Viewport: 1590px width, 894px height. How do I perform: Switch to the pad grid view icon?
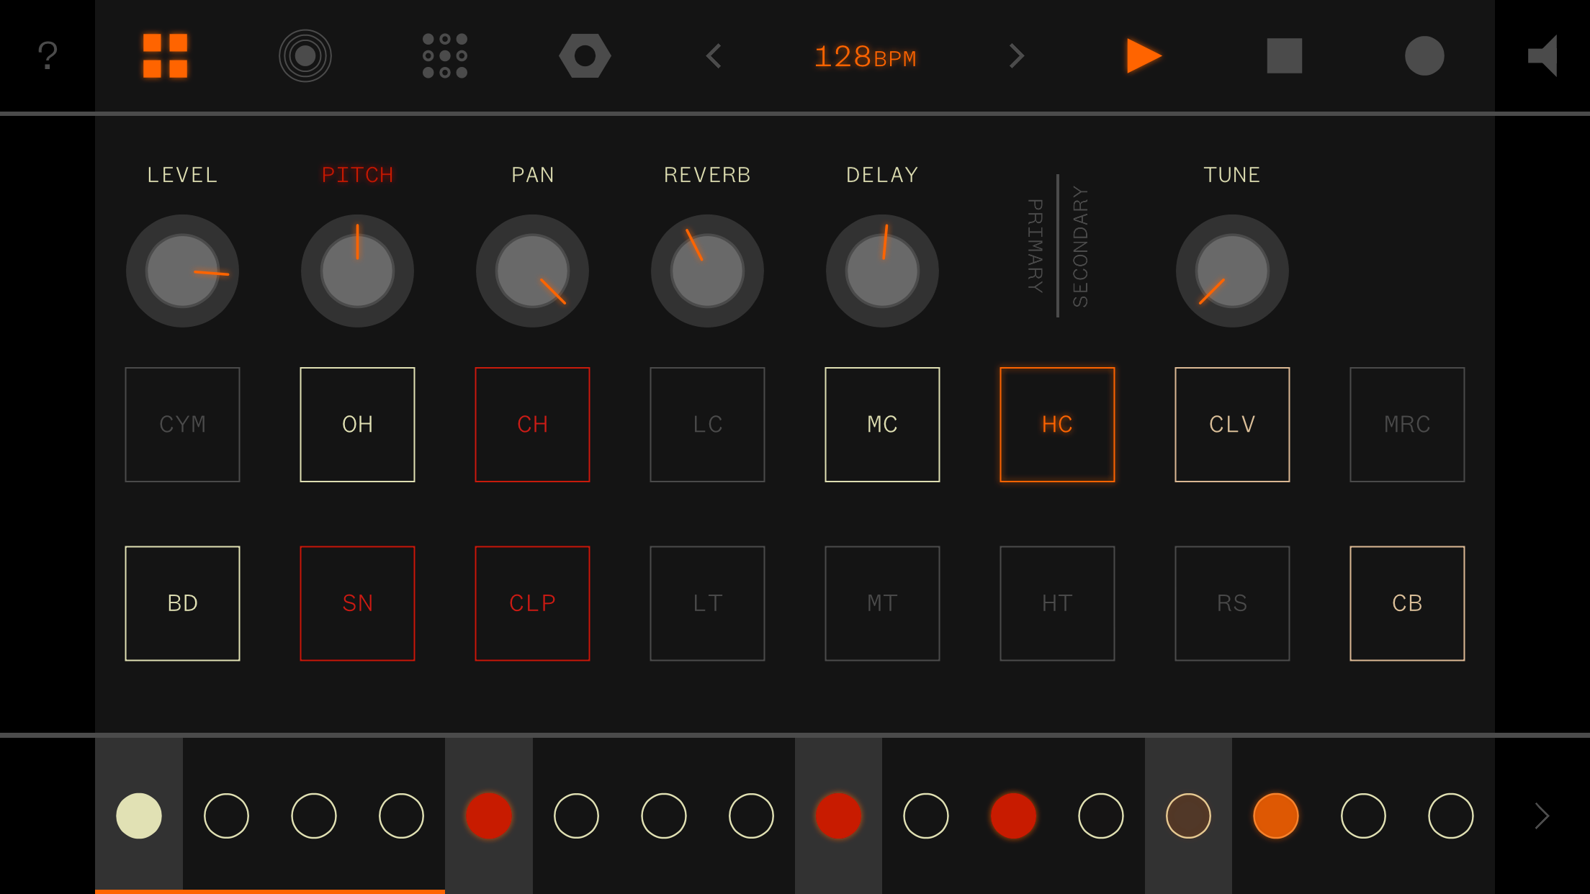165,55
